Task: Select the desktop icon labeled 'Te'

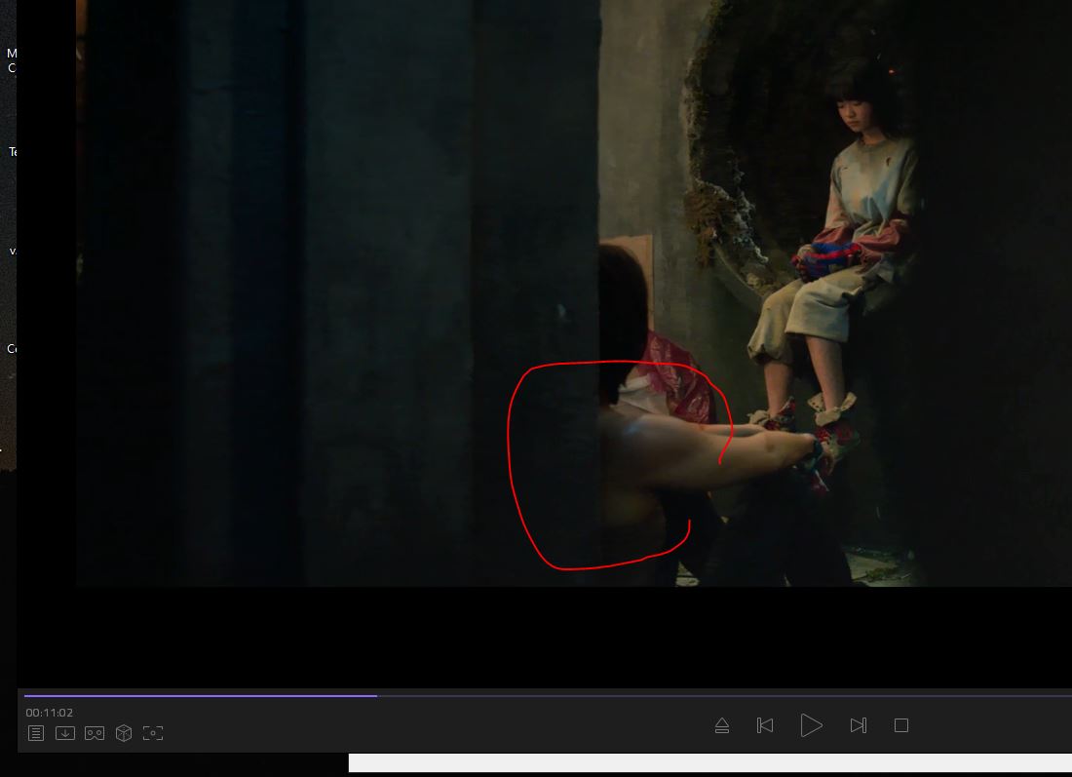Action: click(12, 152)
